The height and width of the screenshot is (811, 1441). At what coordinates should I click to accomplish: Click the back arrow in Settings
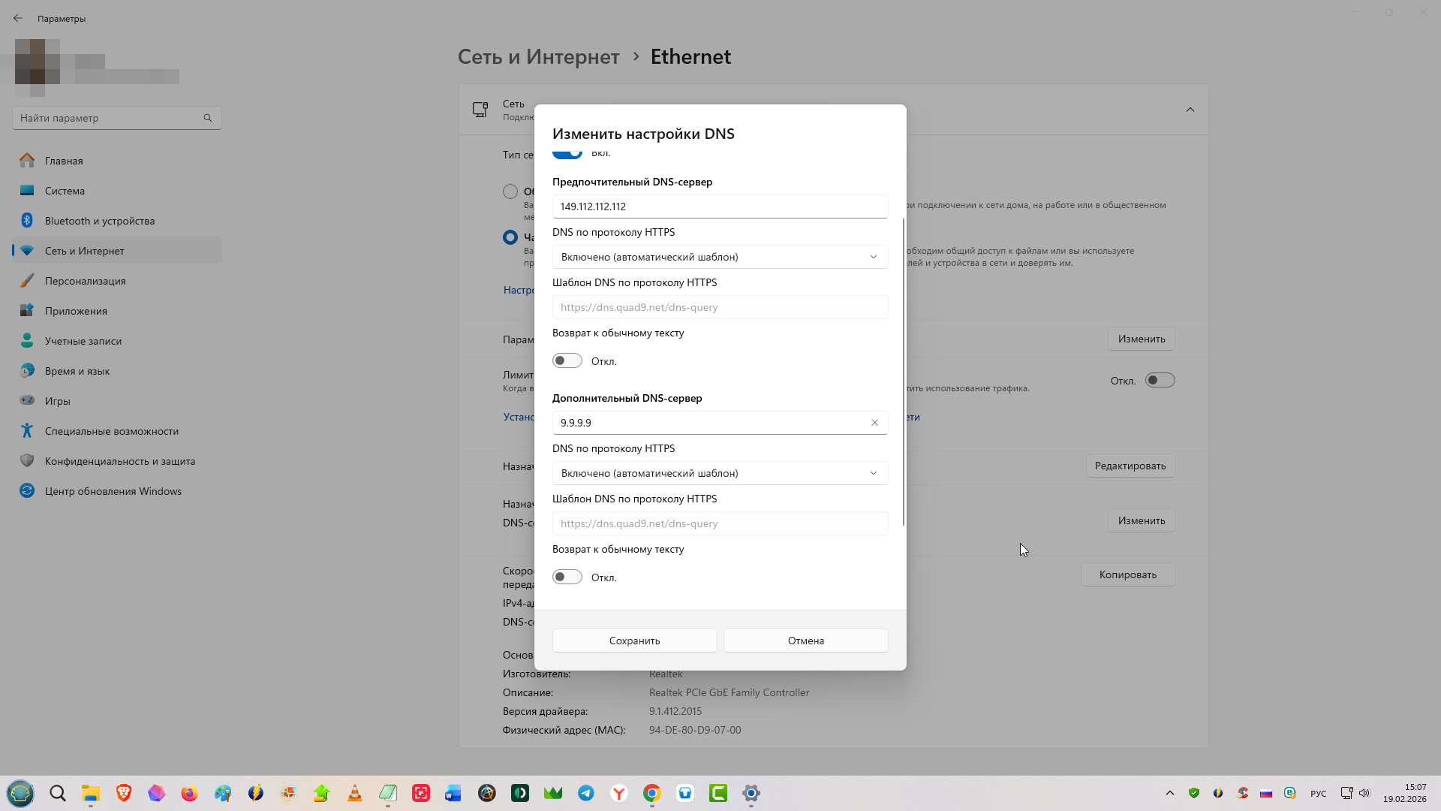pyautogui.click(x=18, y=18)
